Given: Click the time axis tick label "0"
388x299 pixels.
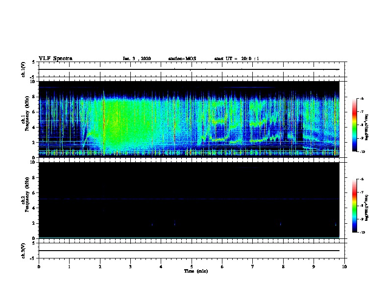Looking at the screenshot, I should click(x=39, y=267).
